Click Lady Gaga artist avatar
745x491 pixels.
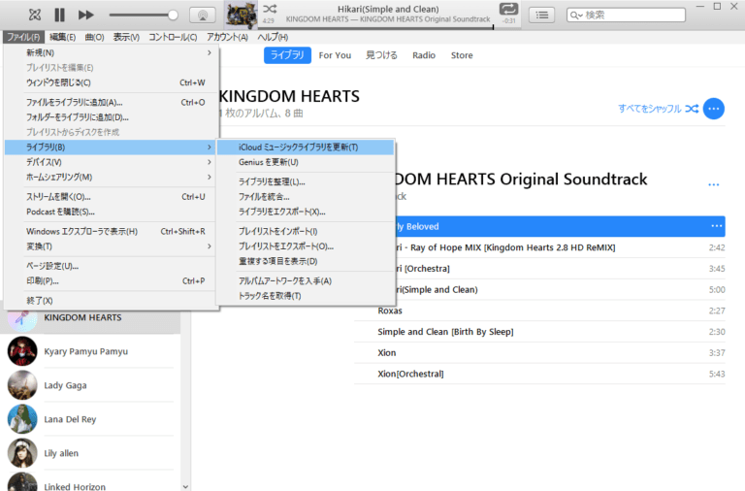click(x=22, y=385)
